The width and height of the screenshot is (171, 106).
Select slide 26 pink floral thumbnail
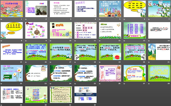110,73
